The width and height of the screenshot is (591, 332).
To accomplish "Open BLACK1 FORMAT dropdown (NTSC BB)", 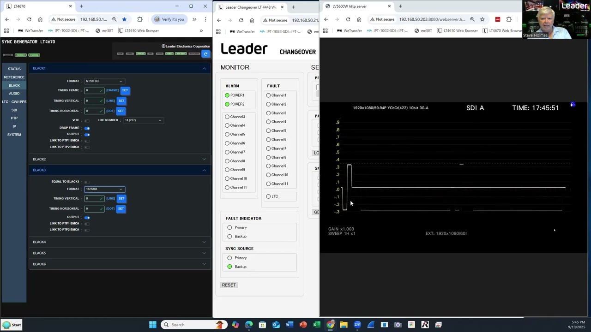I will coord(104,81).
